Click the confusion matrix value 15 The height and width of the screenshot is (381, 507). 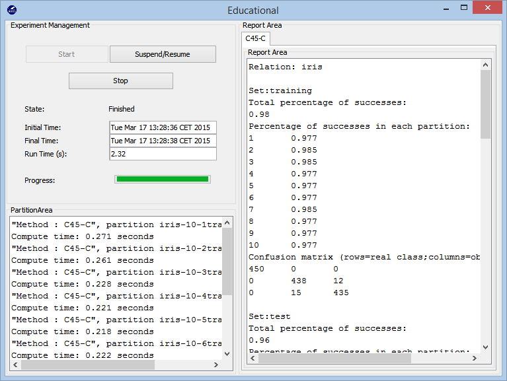(x=296, y=293)
